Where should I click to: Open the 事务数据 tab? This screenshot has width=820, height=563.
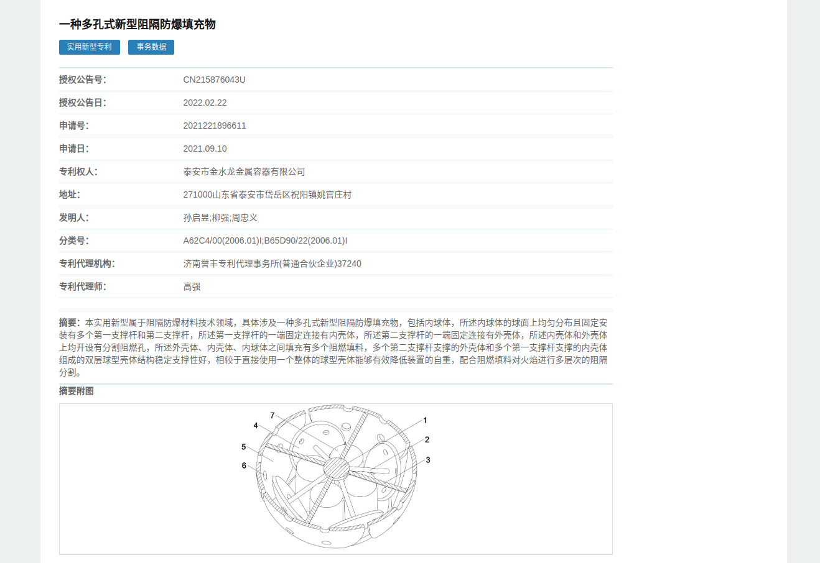coord(151,47)
